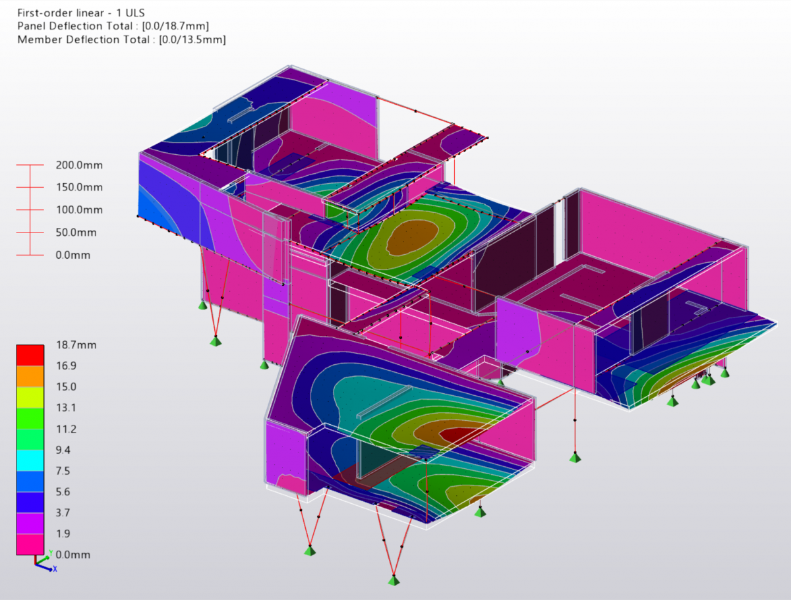Screen dimensions: 791x600
Task: Click the Member Deflection Total result text
Action: [x=121, y=40]
